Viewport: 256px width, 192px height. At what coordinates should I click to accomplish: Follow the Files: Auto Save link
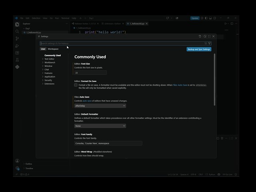180,85
